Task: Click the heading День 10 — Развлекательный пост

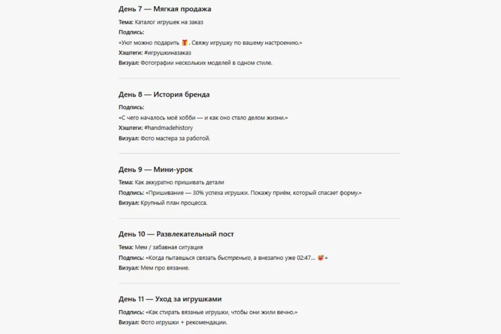Action: (x=176, y=234)
